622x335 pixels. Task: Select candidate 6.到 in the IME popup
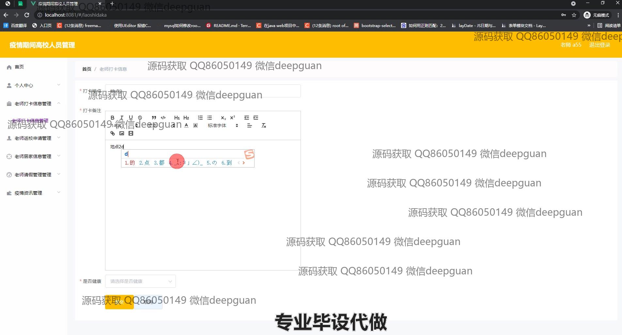tap(226, 163)
